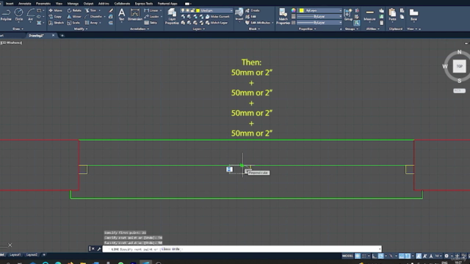Toggle MODEL space button
The height and width of the screenshot is (264, 470).
[x=347, y=256]
